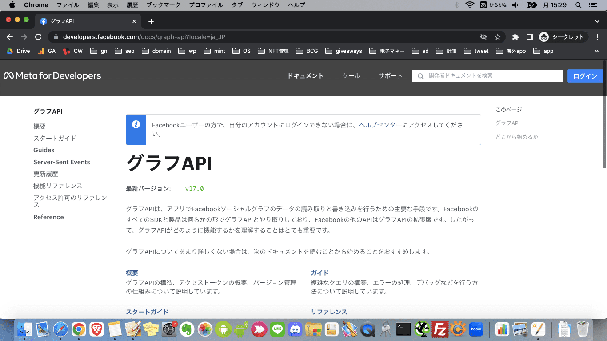607x341 pixels.
Task: Open Brave browser in the dock
Action: pos(97,329)
